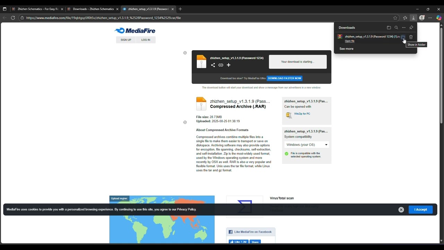This screenshot has width=444, height=250.
Task: Open the Favorites list icon
Action: tap(405, 18)
